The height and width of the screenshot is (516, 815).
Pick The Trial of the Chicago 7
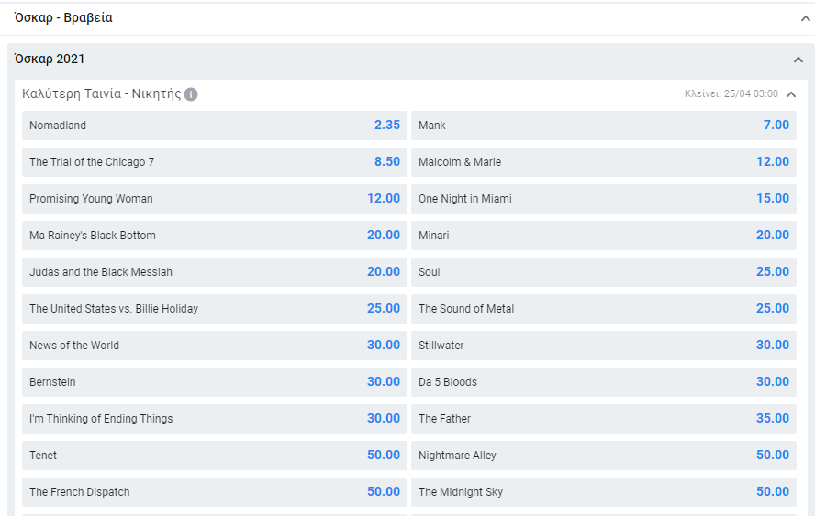coord(214,162)
